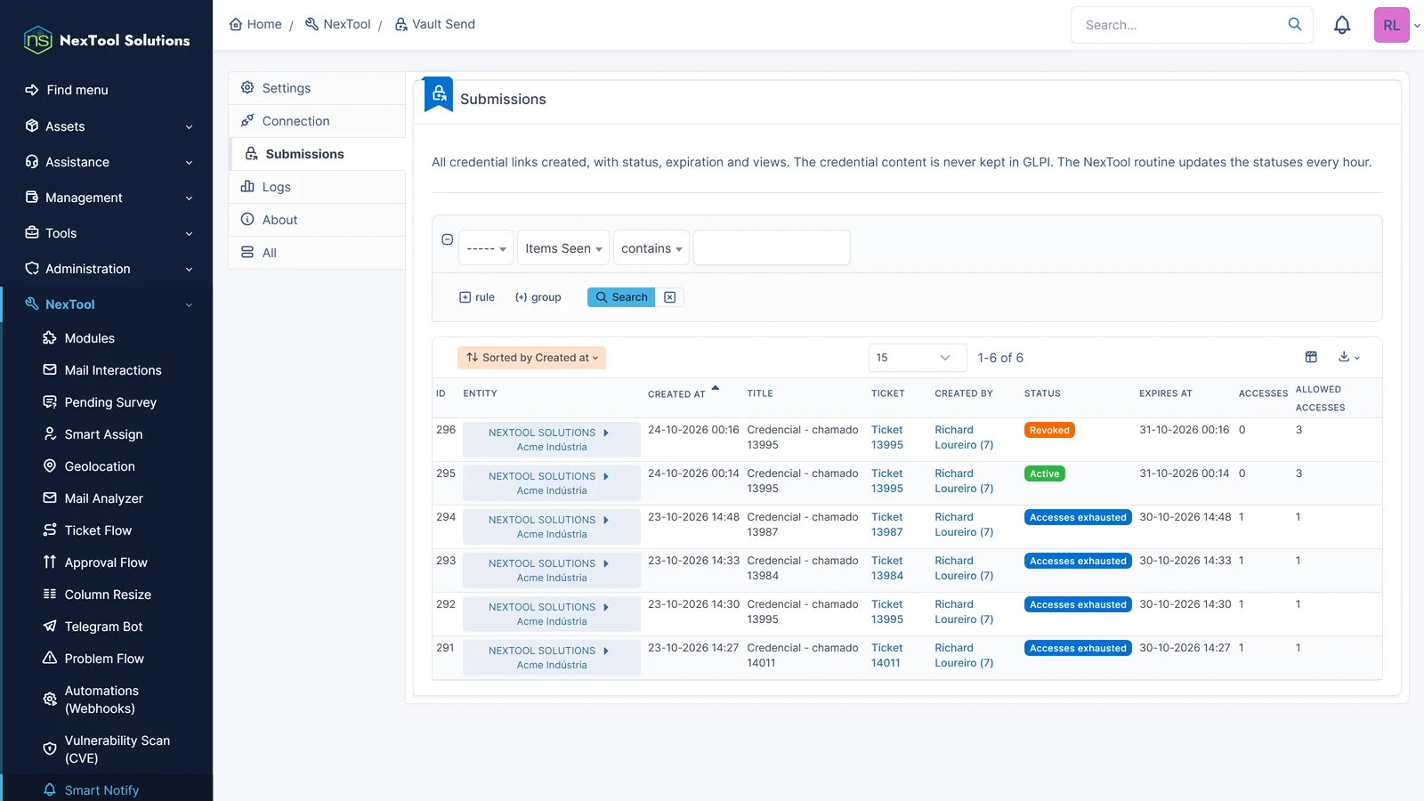This screenshot has width=1424, height=801.
Task: Open the contains operator dropdown
Action: tap(651, 248)
